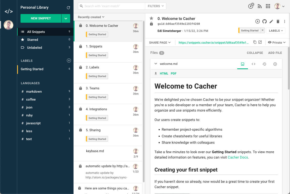Filter by less language
The height and width of the screenshot is (194, 290).
(x=45, y=131)
